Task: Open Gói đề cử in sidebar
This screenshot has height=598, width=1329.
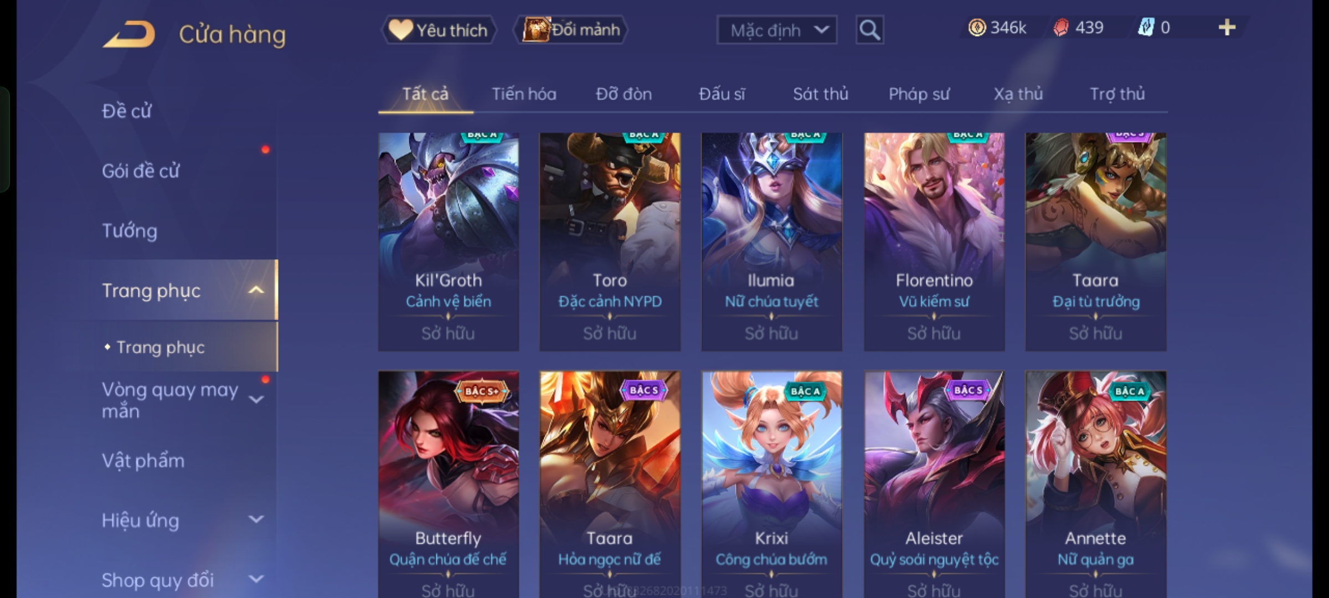Action: coord(141,171)
